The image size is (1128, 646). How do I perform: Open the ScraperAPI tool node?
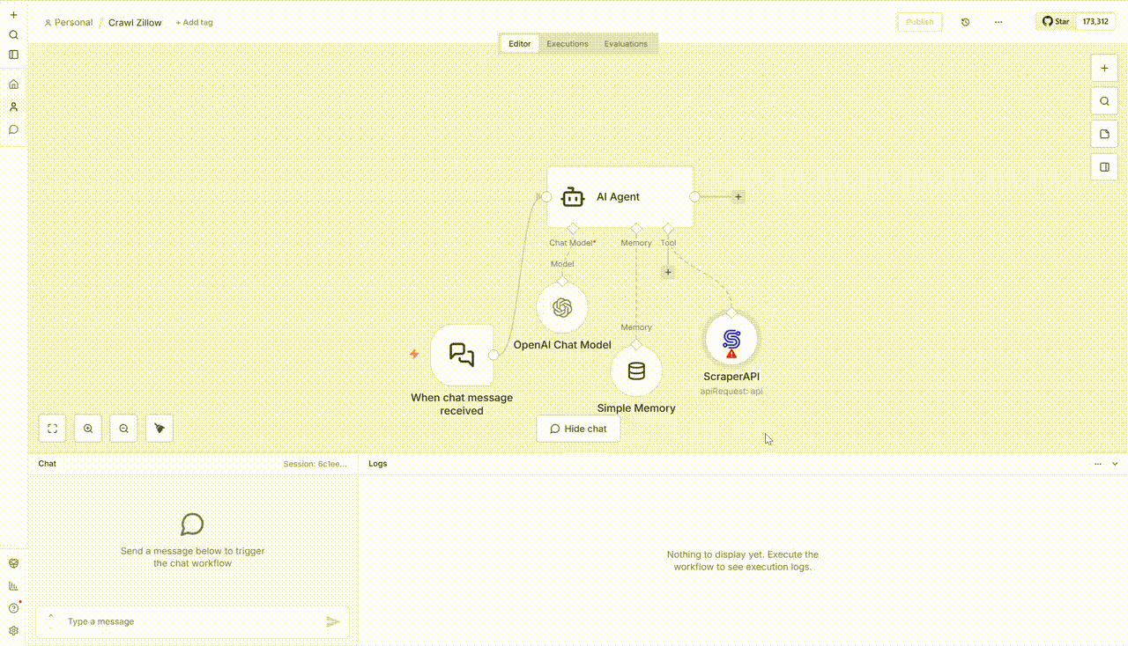tap(731, 340)
